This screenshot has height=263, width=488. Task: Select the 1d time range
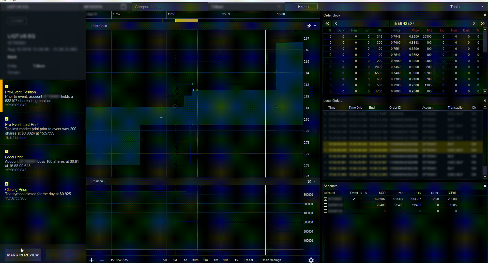point(185,260)
